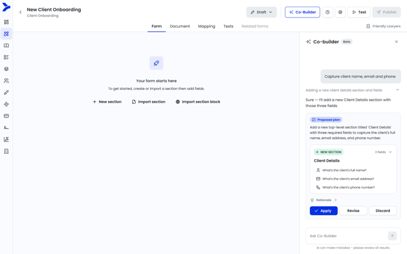Click 'What's the client's phone number?' field
This screenshot has height=254, width=407.
pos(349,187)
